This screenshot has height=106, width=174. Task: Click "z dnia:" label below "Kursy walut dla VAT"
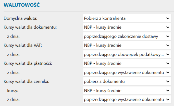click(13, 54)
